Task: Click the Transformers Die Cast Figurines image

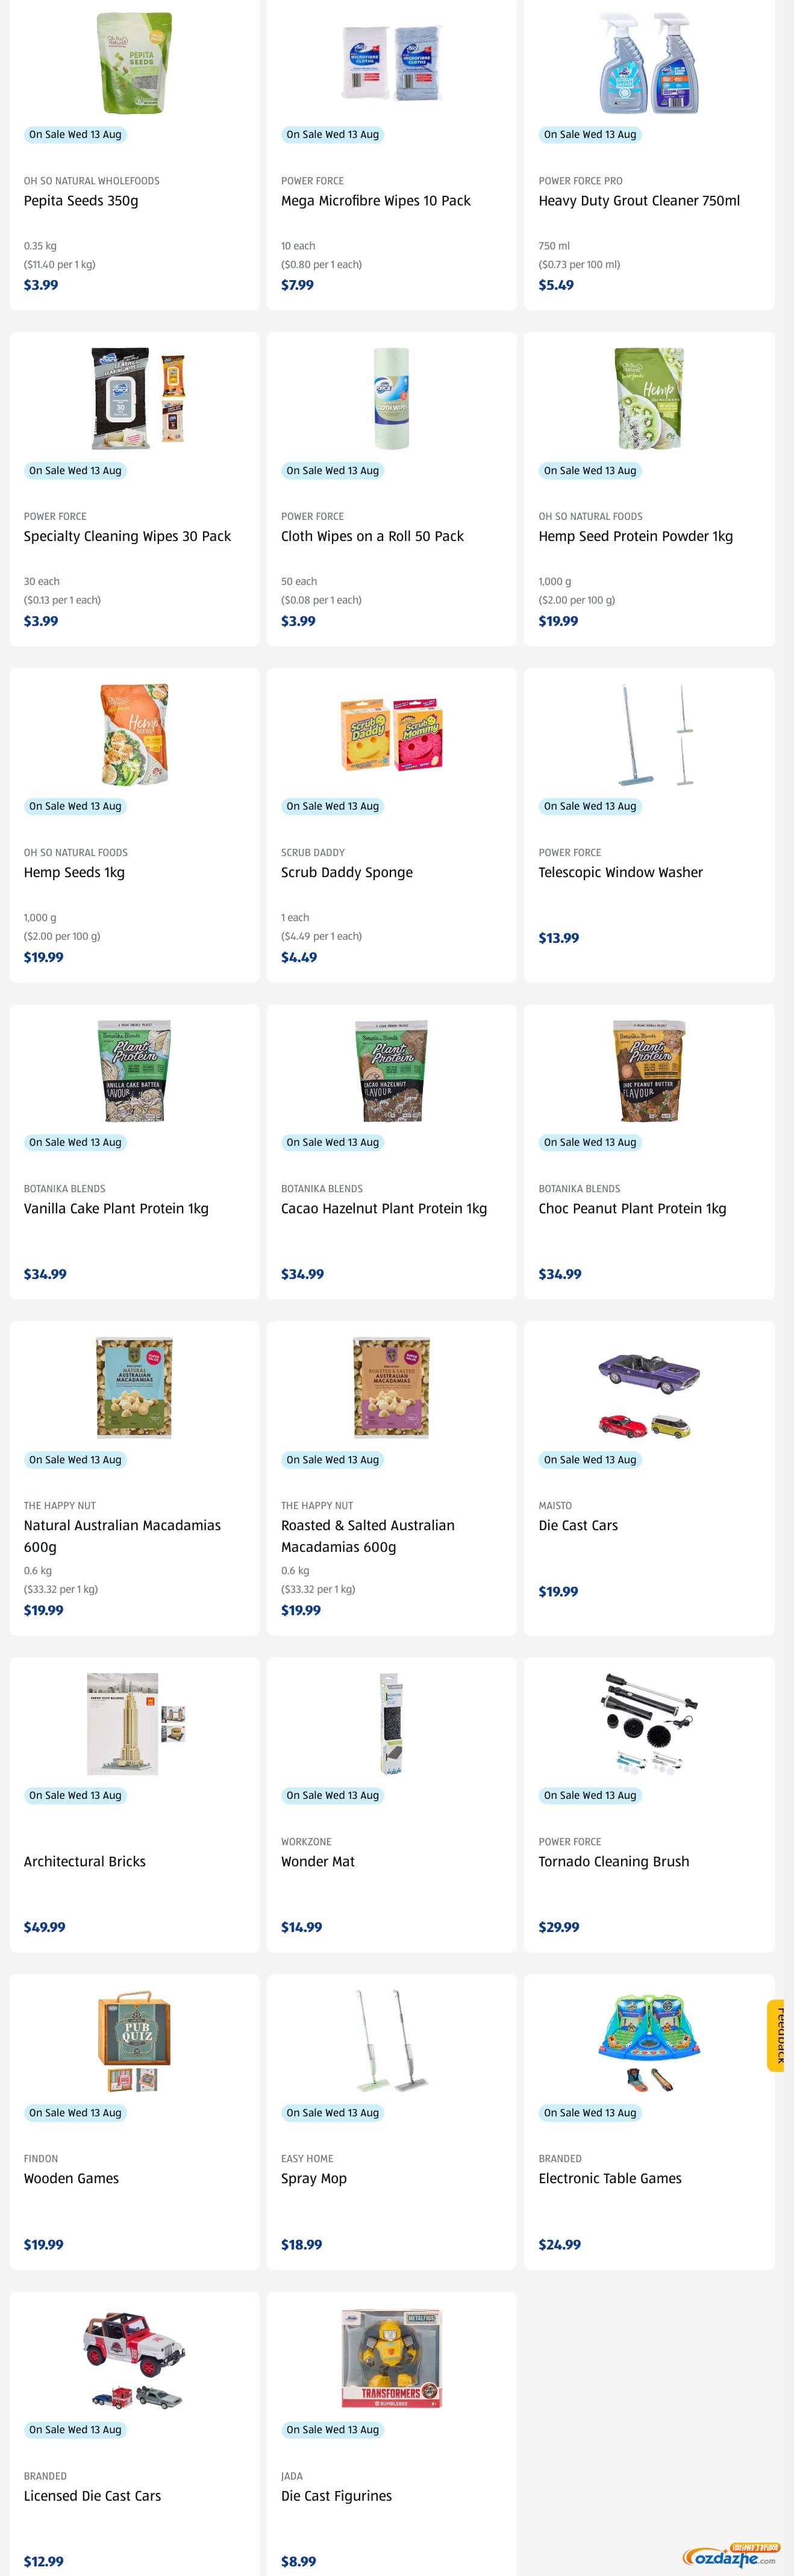Action: [x=392, y=2358]
